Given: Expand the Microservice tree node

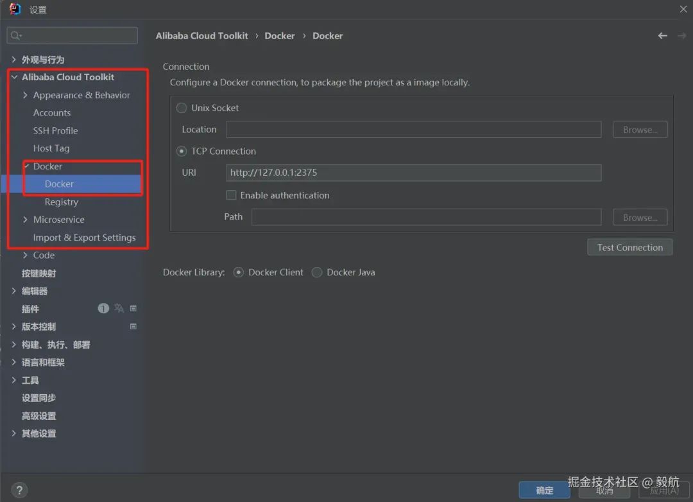Looking at the screenshot, I should pyautogui.click(x=25, y=220).
